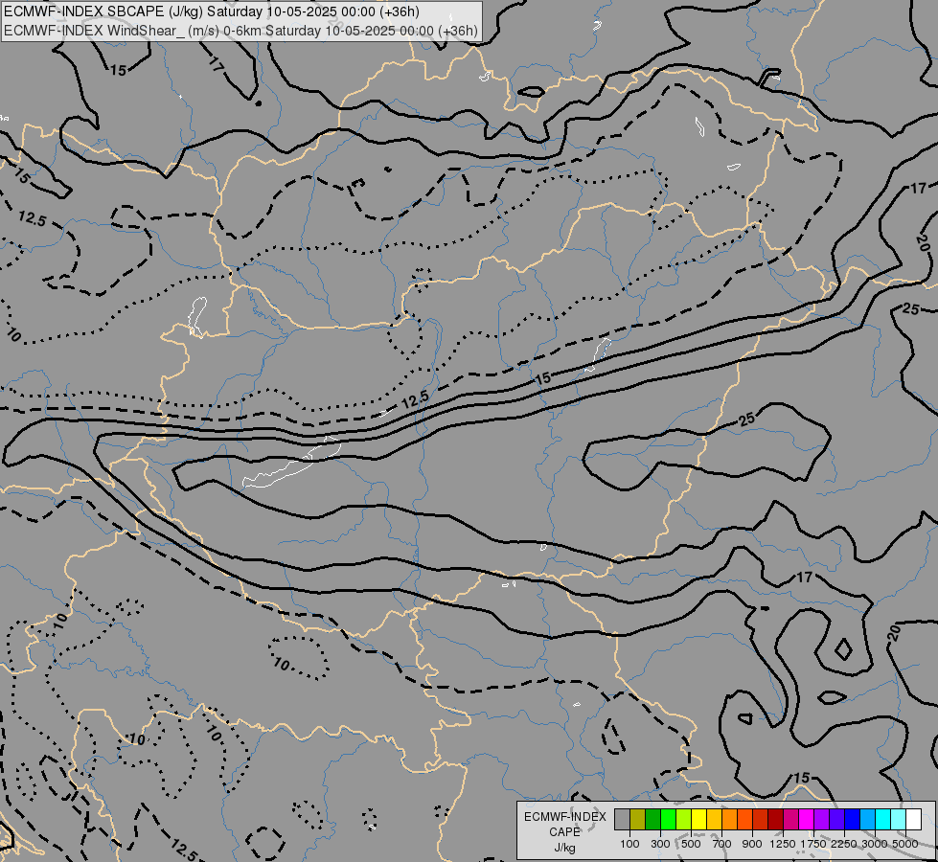
Task: Click the amber swatch right of yellow
Action: click(x=714, y=819)
